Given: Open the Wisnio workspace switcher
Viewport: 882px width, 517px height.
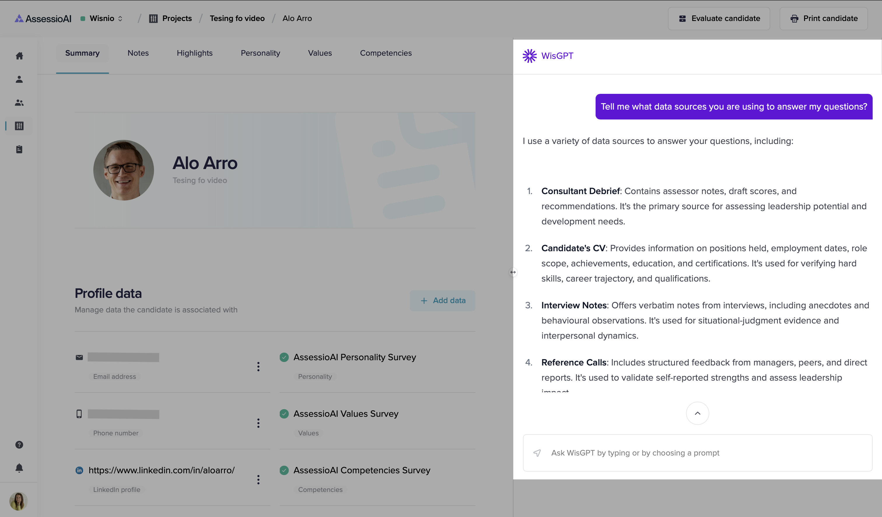Looking at the screenshot, I should point(102,19).
